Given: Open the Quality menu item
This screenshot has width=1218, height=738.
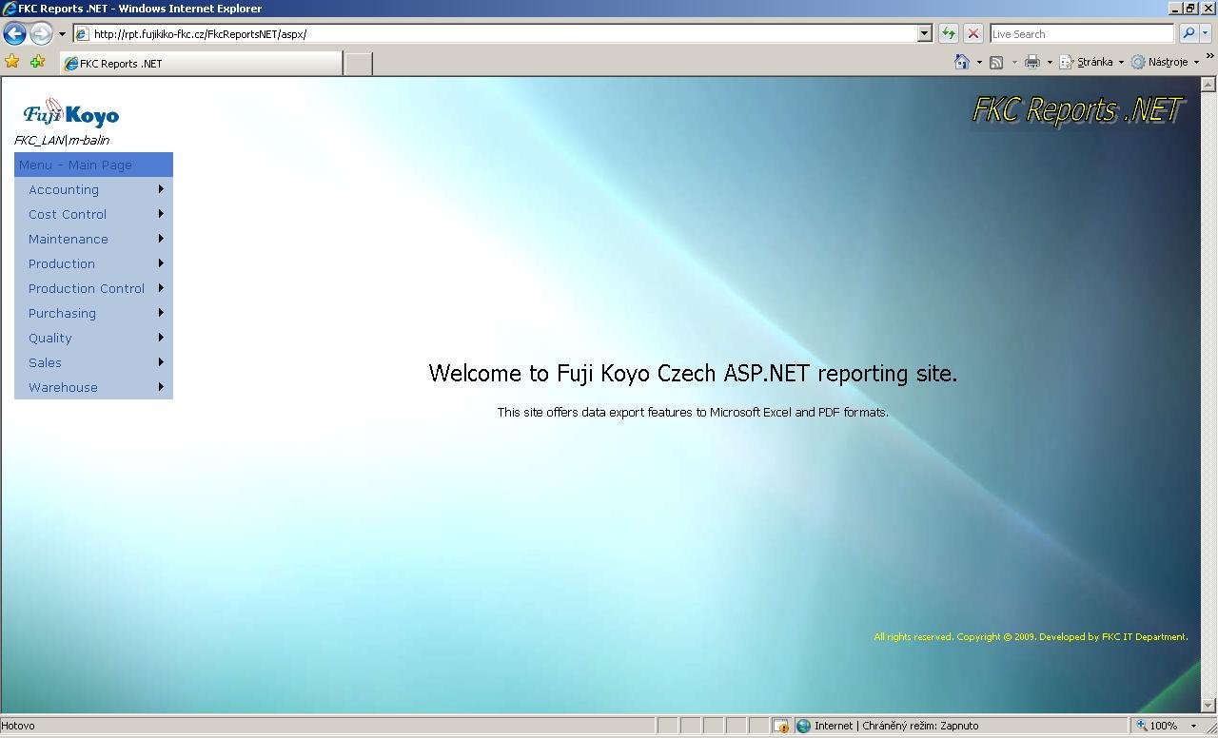Looking at the screenshot, I should pos(93,338).
